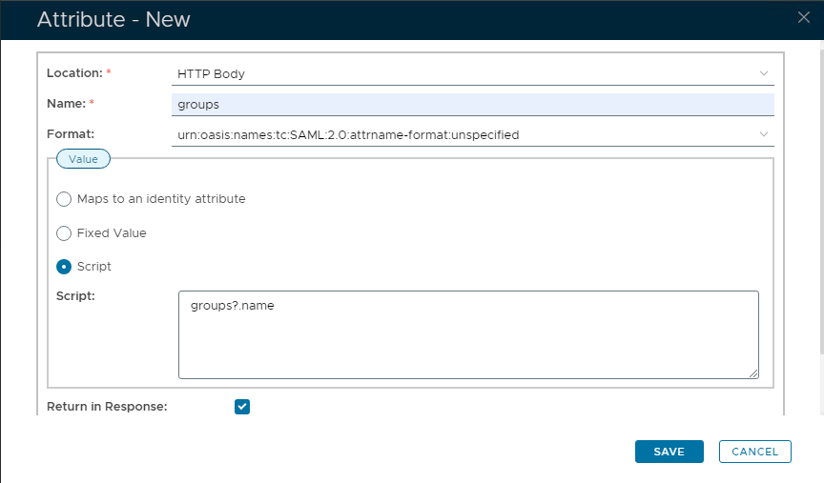
Task: Select the 'Maps to an identity attribute' radio
Action: (64, 199)
